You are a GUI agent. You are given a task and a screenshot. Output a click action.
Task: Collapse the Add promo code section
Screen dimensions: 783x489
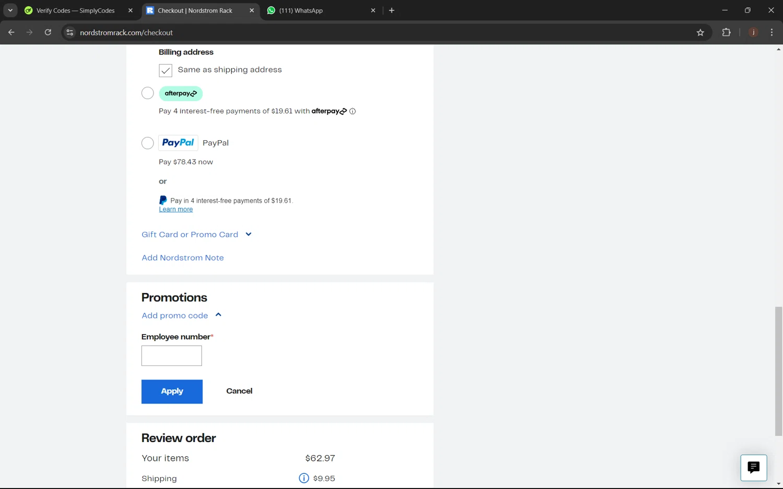pyautogui.click(x=182, y=315)
